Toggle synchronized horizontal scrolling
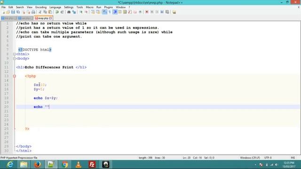 click(98, 12)
